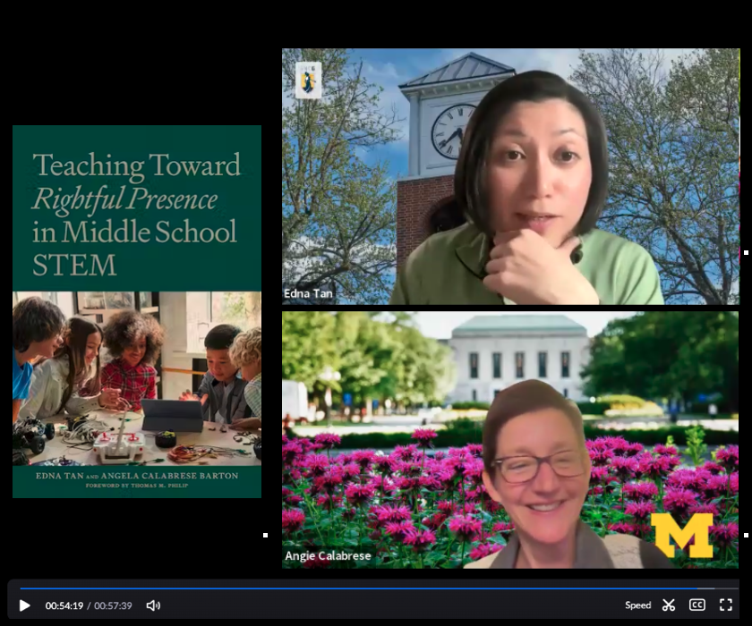
Task: Click the book cover thumbnail
Action: pyautogui.click(x=137, y=311)
